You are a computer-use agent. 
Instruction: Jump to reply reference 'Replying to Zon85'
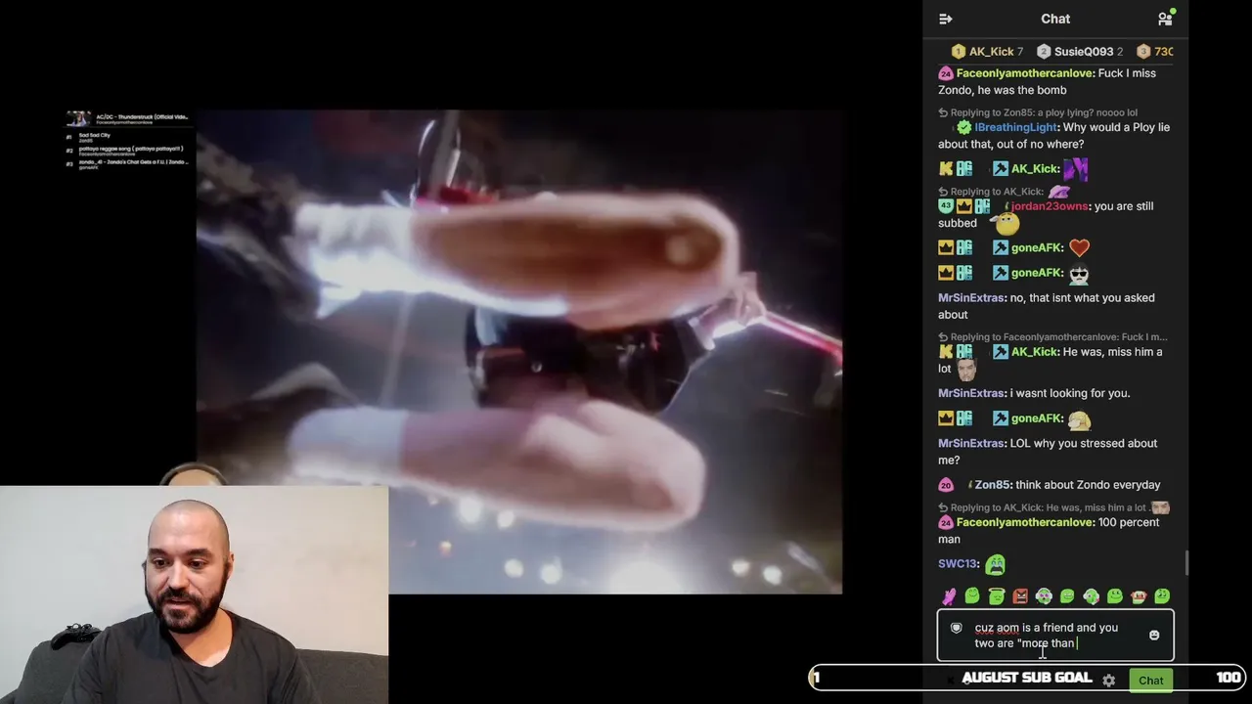point(1038,112)
